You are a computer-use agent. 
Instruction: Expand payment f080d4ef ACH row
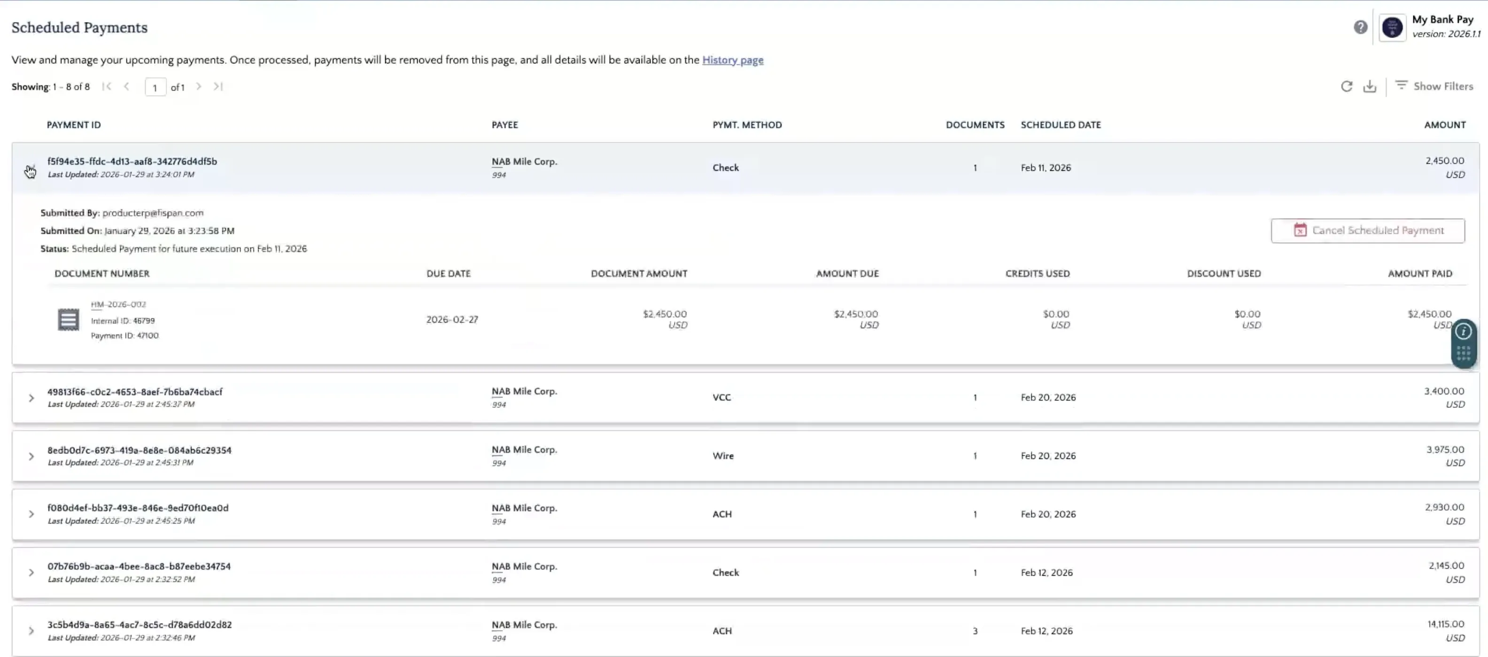31,514
